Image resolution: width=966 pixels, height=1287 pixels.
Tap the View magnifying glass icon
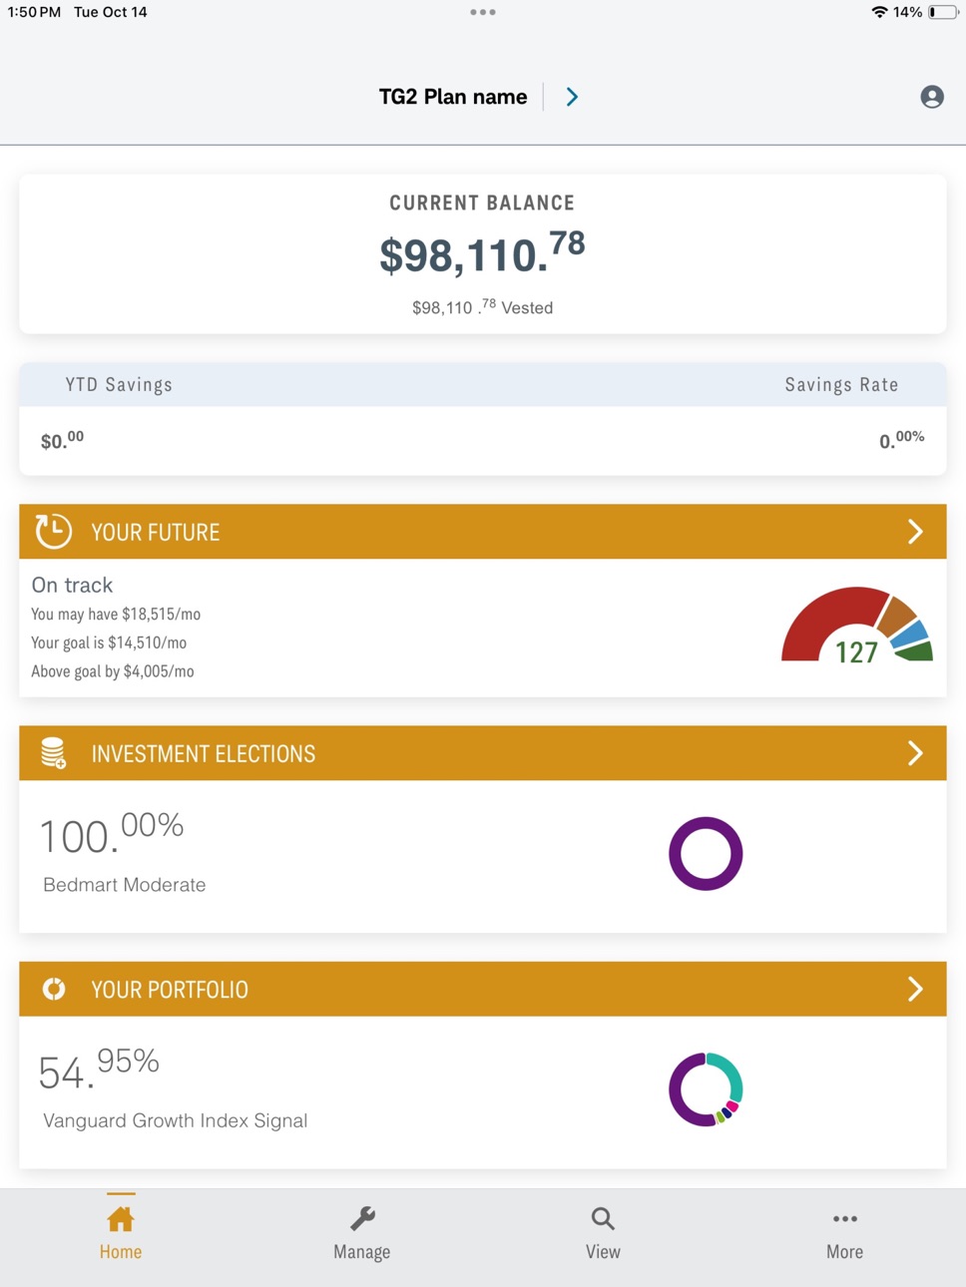603,1218
